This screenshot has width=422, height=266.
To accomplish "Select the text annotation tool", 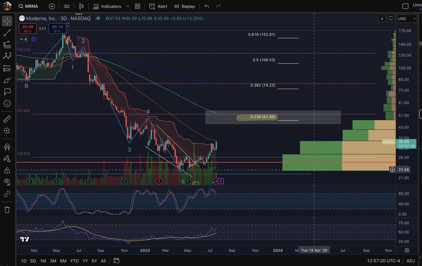I will (x=7, y=91).
